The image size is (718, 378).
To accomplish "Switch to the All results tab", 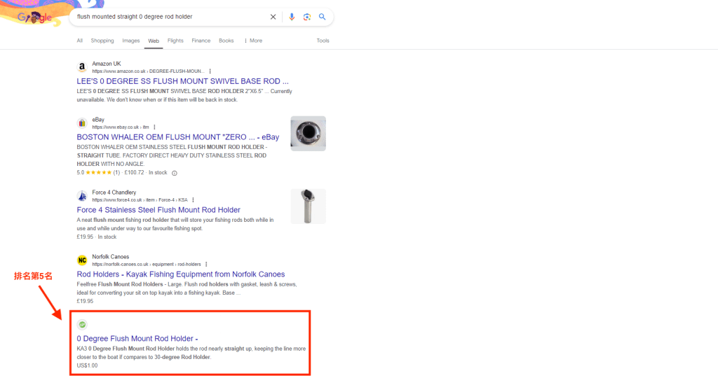I will tap(80, 41).
